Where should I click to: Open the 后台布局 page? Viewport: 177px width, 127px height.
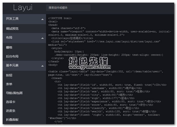click(24, 56)
